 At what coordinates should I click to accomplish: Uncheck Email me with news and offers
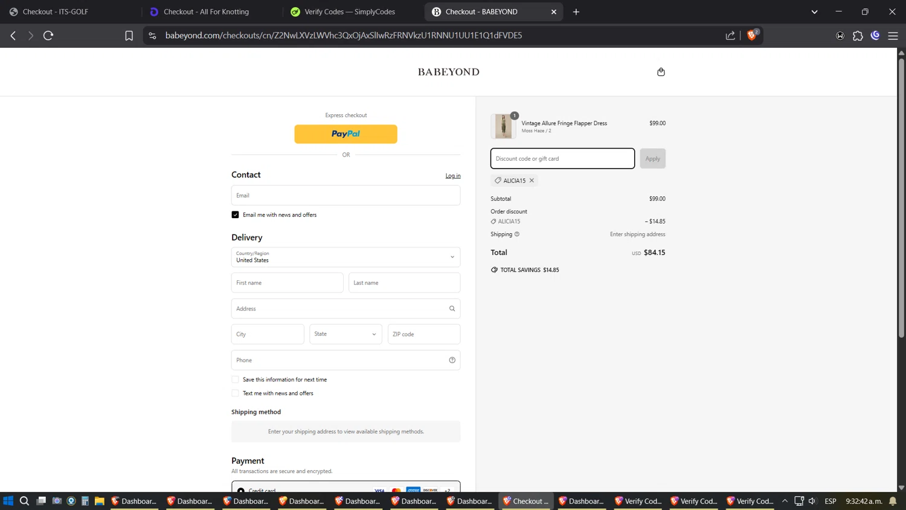click(235, 215)
